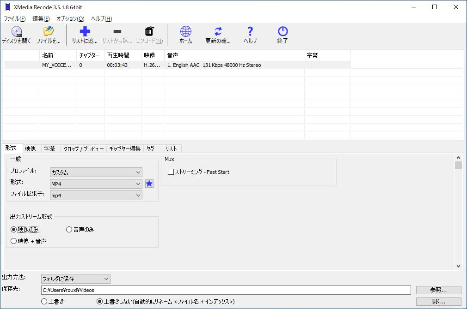Screen dimensions: 467x309
Task: Switch to 映像 tab
Action: pos(31,149)
